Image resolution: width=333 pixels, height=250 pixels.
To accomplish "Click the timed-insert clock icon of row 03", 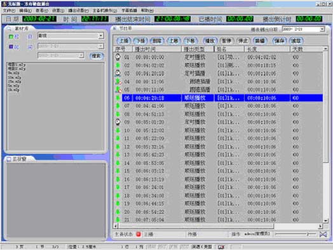I will [x=118, y=73].
